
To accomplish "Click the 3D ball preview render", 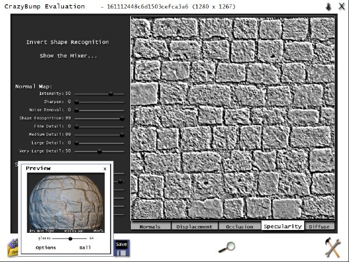I will (66, 203).
